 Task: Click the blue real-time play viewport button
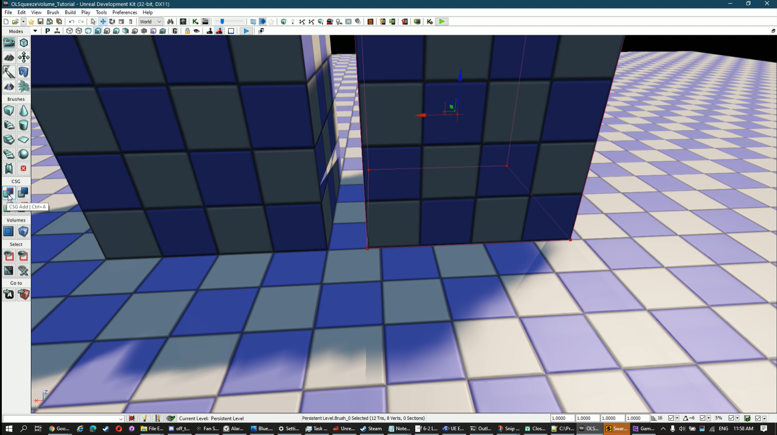tap(246, 31)
